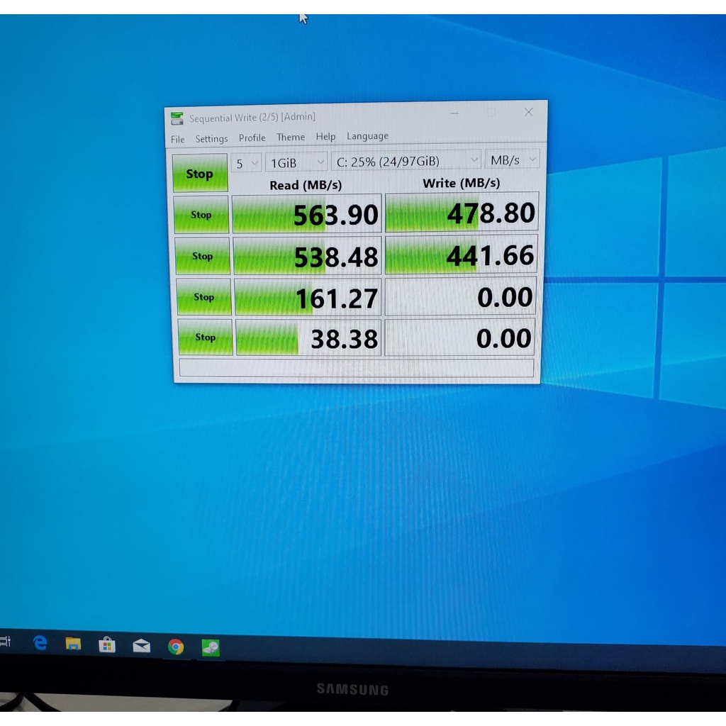
Task: Open the File menu
Action: pyautogui.click(x=177, y=139)
